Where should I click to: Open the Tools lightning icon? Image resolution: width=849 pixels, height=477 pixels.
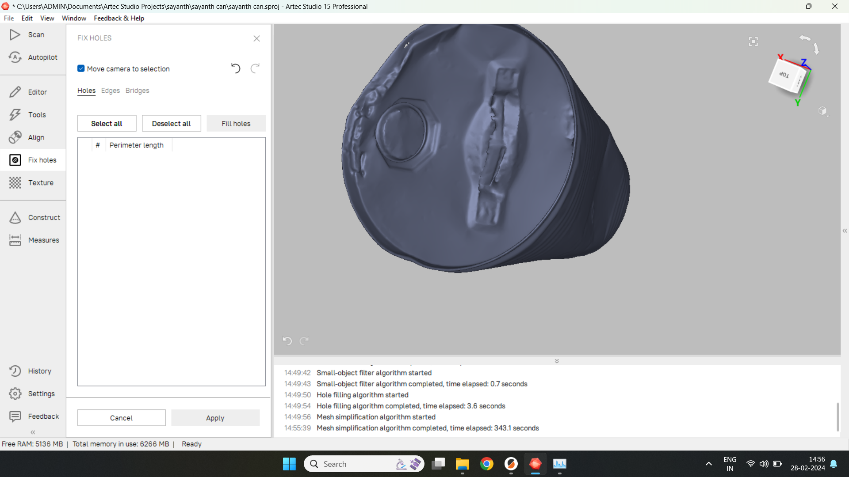pyautogui.click(x=15, y=115)
